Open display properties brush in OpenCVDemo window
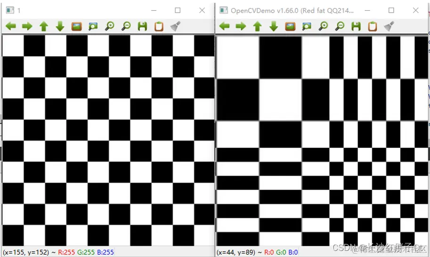Screen dimensions: 430x257 pos(389,26)
